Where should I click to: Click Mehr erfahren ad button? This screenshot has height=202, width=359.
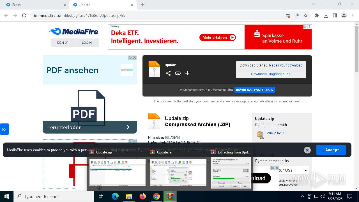tap(218, 37)
